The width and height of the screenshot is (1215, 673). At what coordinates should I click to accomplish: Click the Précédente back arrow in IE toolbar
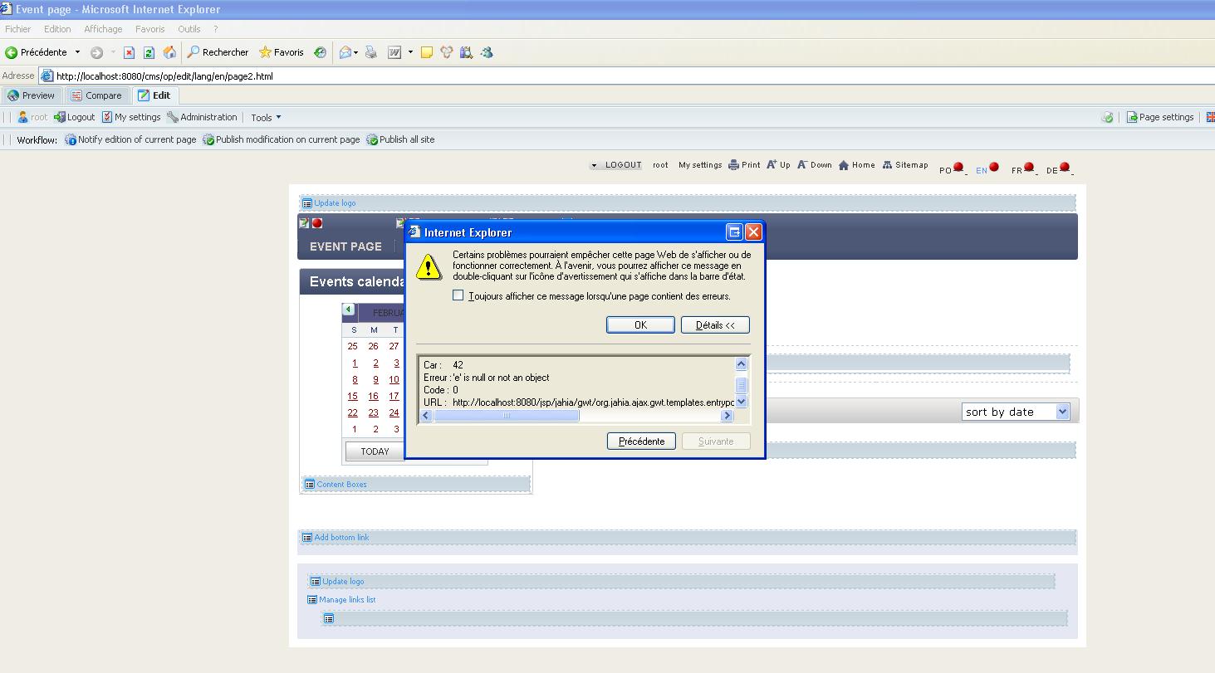(36, 52)
